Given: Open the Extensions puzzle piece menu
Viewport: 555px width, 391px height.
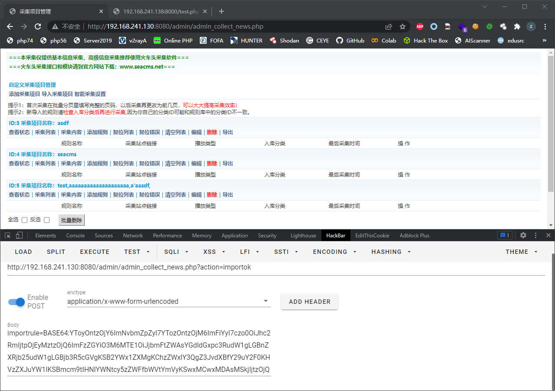Looking at the screenshot, I should [x=517, y=26].
